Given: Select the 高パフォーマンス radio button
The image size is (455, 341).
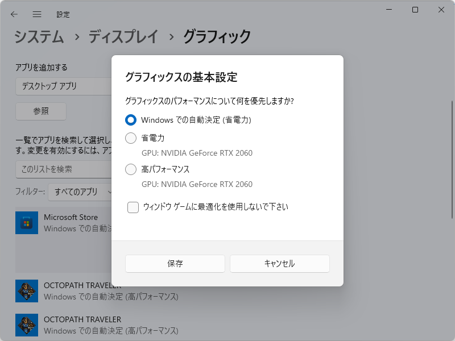Looking at the screenshot, I should point(131,170).
